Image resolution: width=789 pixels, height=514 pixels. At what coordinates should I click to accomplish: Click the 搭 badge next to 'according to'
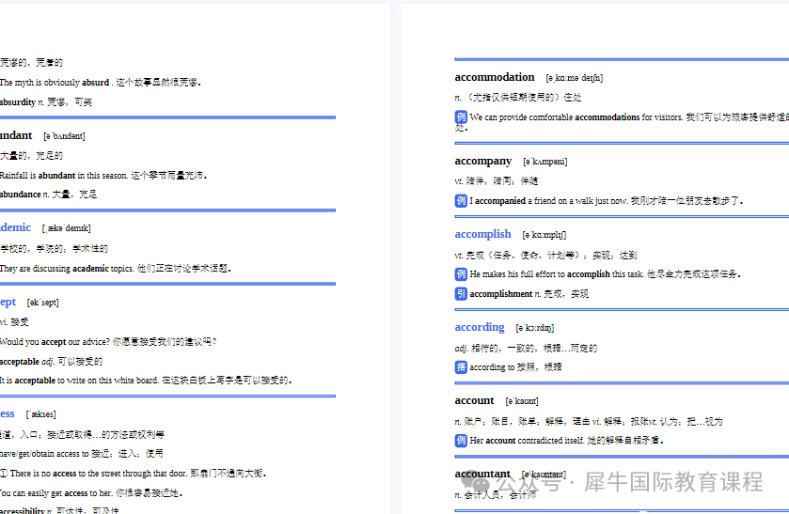461,367
